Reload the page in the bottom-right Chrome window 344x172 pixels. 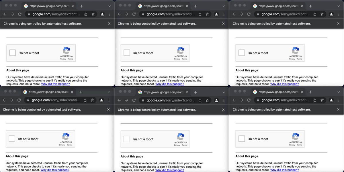249,100
